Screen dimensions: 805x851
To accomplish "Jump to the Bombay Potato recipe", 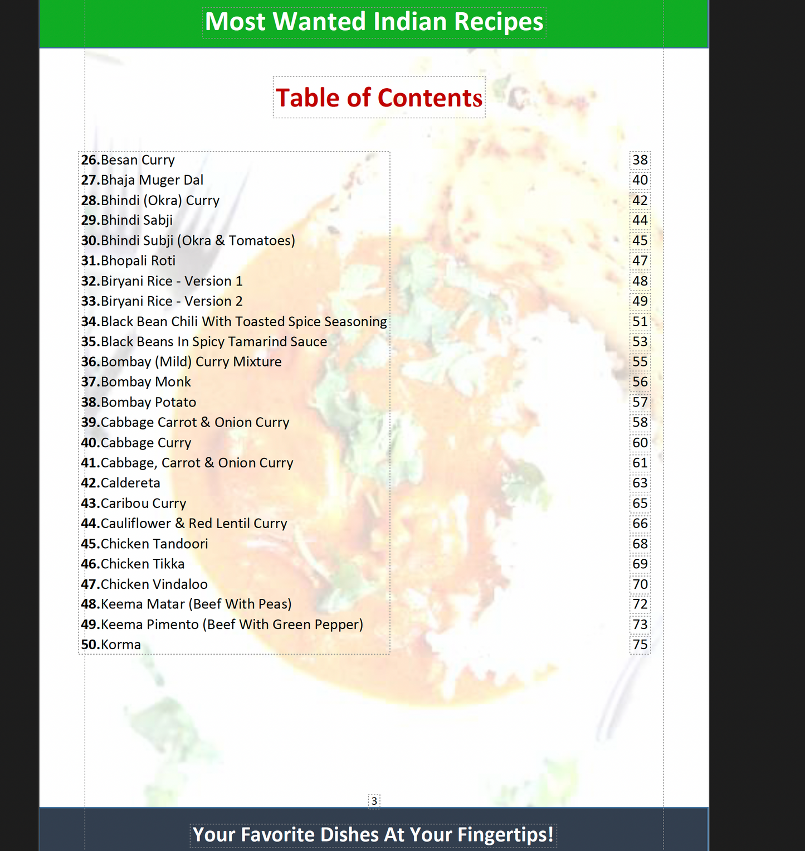I will (139, 402).
